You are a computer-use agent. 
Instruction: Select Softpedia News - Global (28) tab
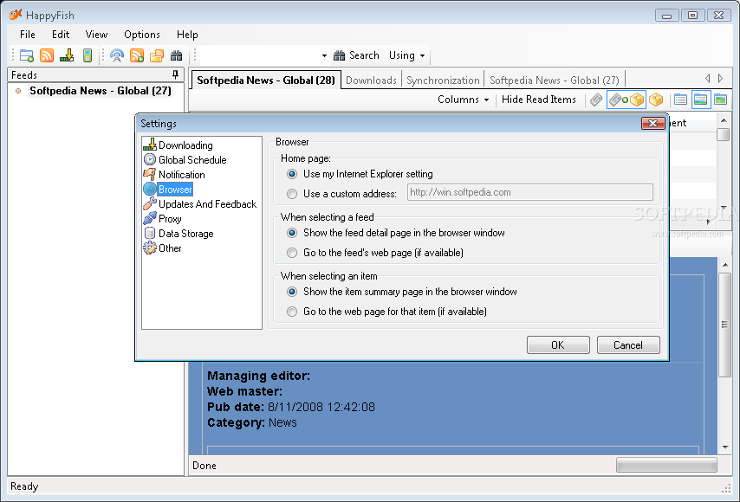(266, 80)
